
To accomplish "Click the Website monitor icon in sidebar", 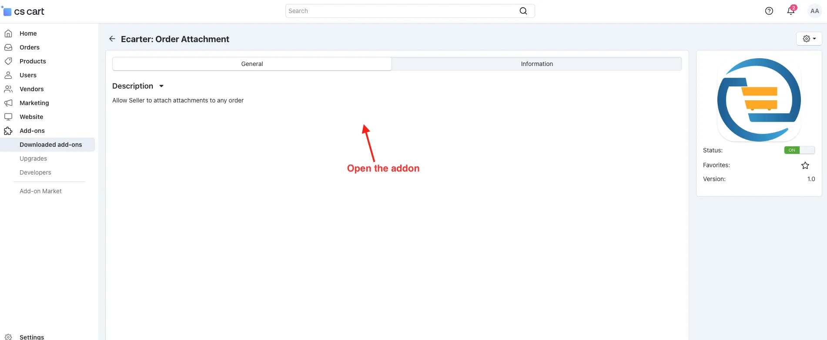I will coord(8,117).
